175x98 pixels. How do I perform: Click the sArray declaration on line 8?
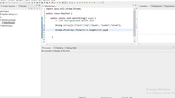pyautogui.click(x=88, y=25)
